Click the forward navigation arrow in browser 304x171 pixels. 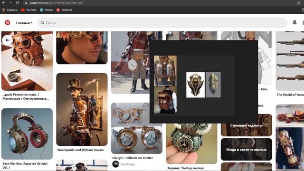coord(10,3)
